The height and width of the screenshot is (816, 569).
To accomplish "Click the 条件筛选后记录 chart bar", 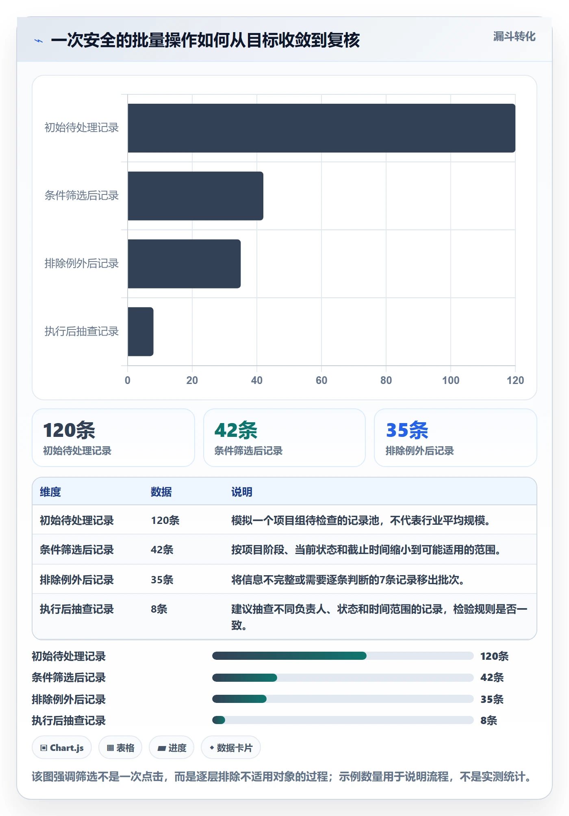I will coord(195,196).
